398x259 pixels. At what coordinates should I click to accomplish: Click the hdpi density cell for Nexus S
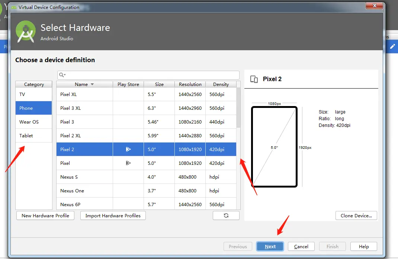click(221, 177)
